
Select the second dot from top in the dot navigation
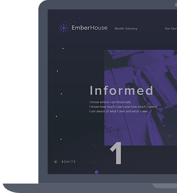pos(57,71)
